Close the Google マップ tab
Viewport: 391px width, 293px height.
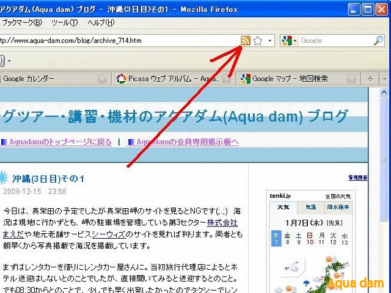tap(351, 79)
